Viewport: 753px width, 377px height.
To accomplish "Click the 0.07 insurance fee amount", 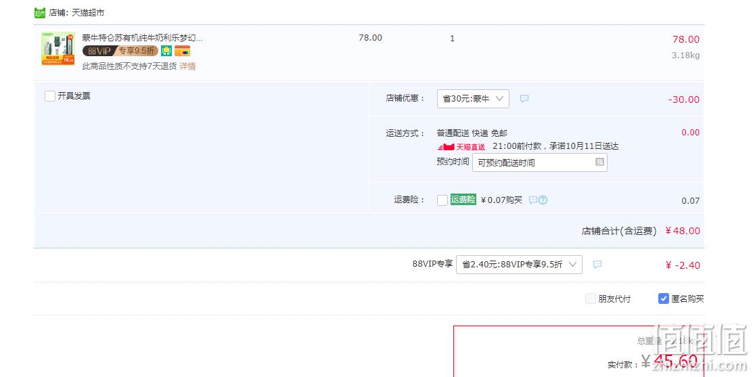I will point(691,201).
